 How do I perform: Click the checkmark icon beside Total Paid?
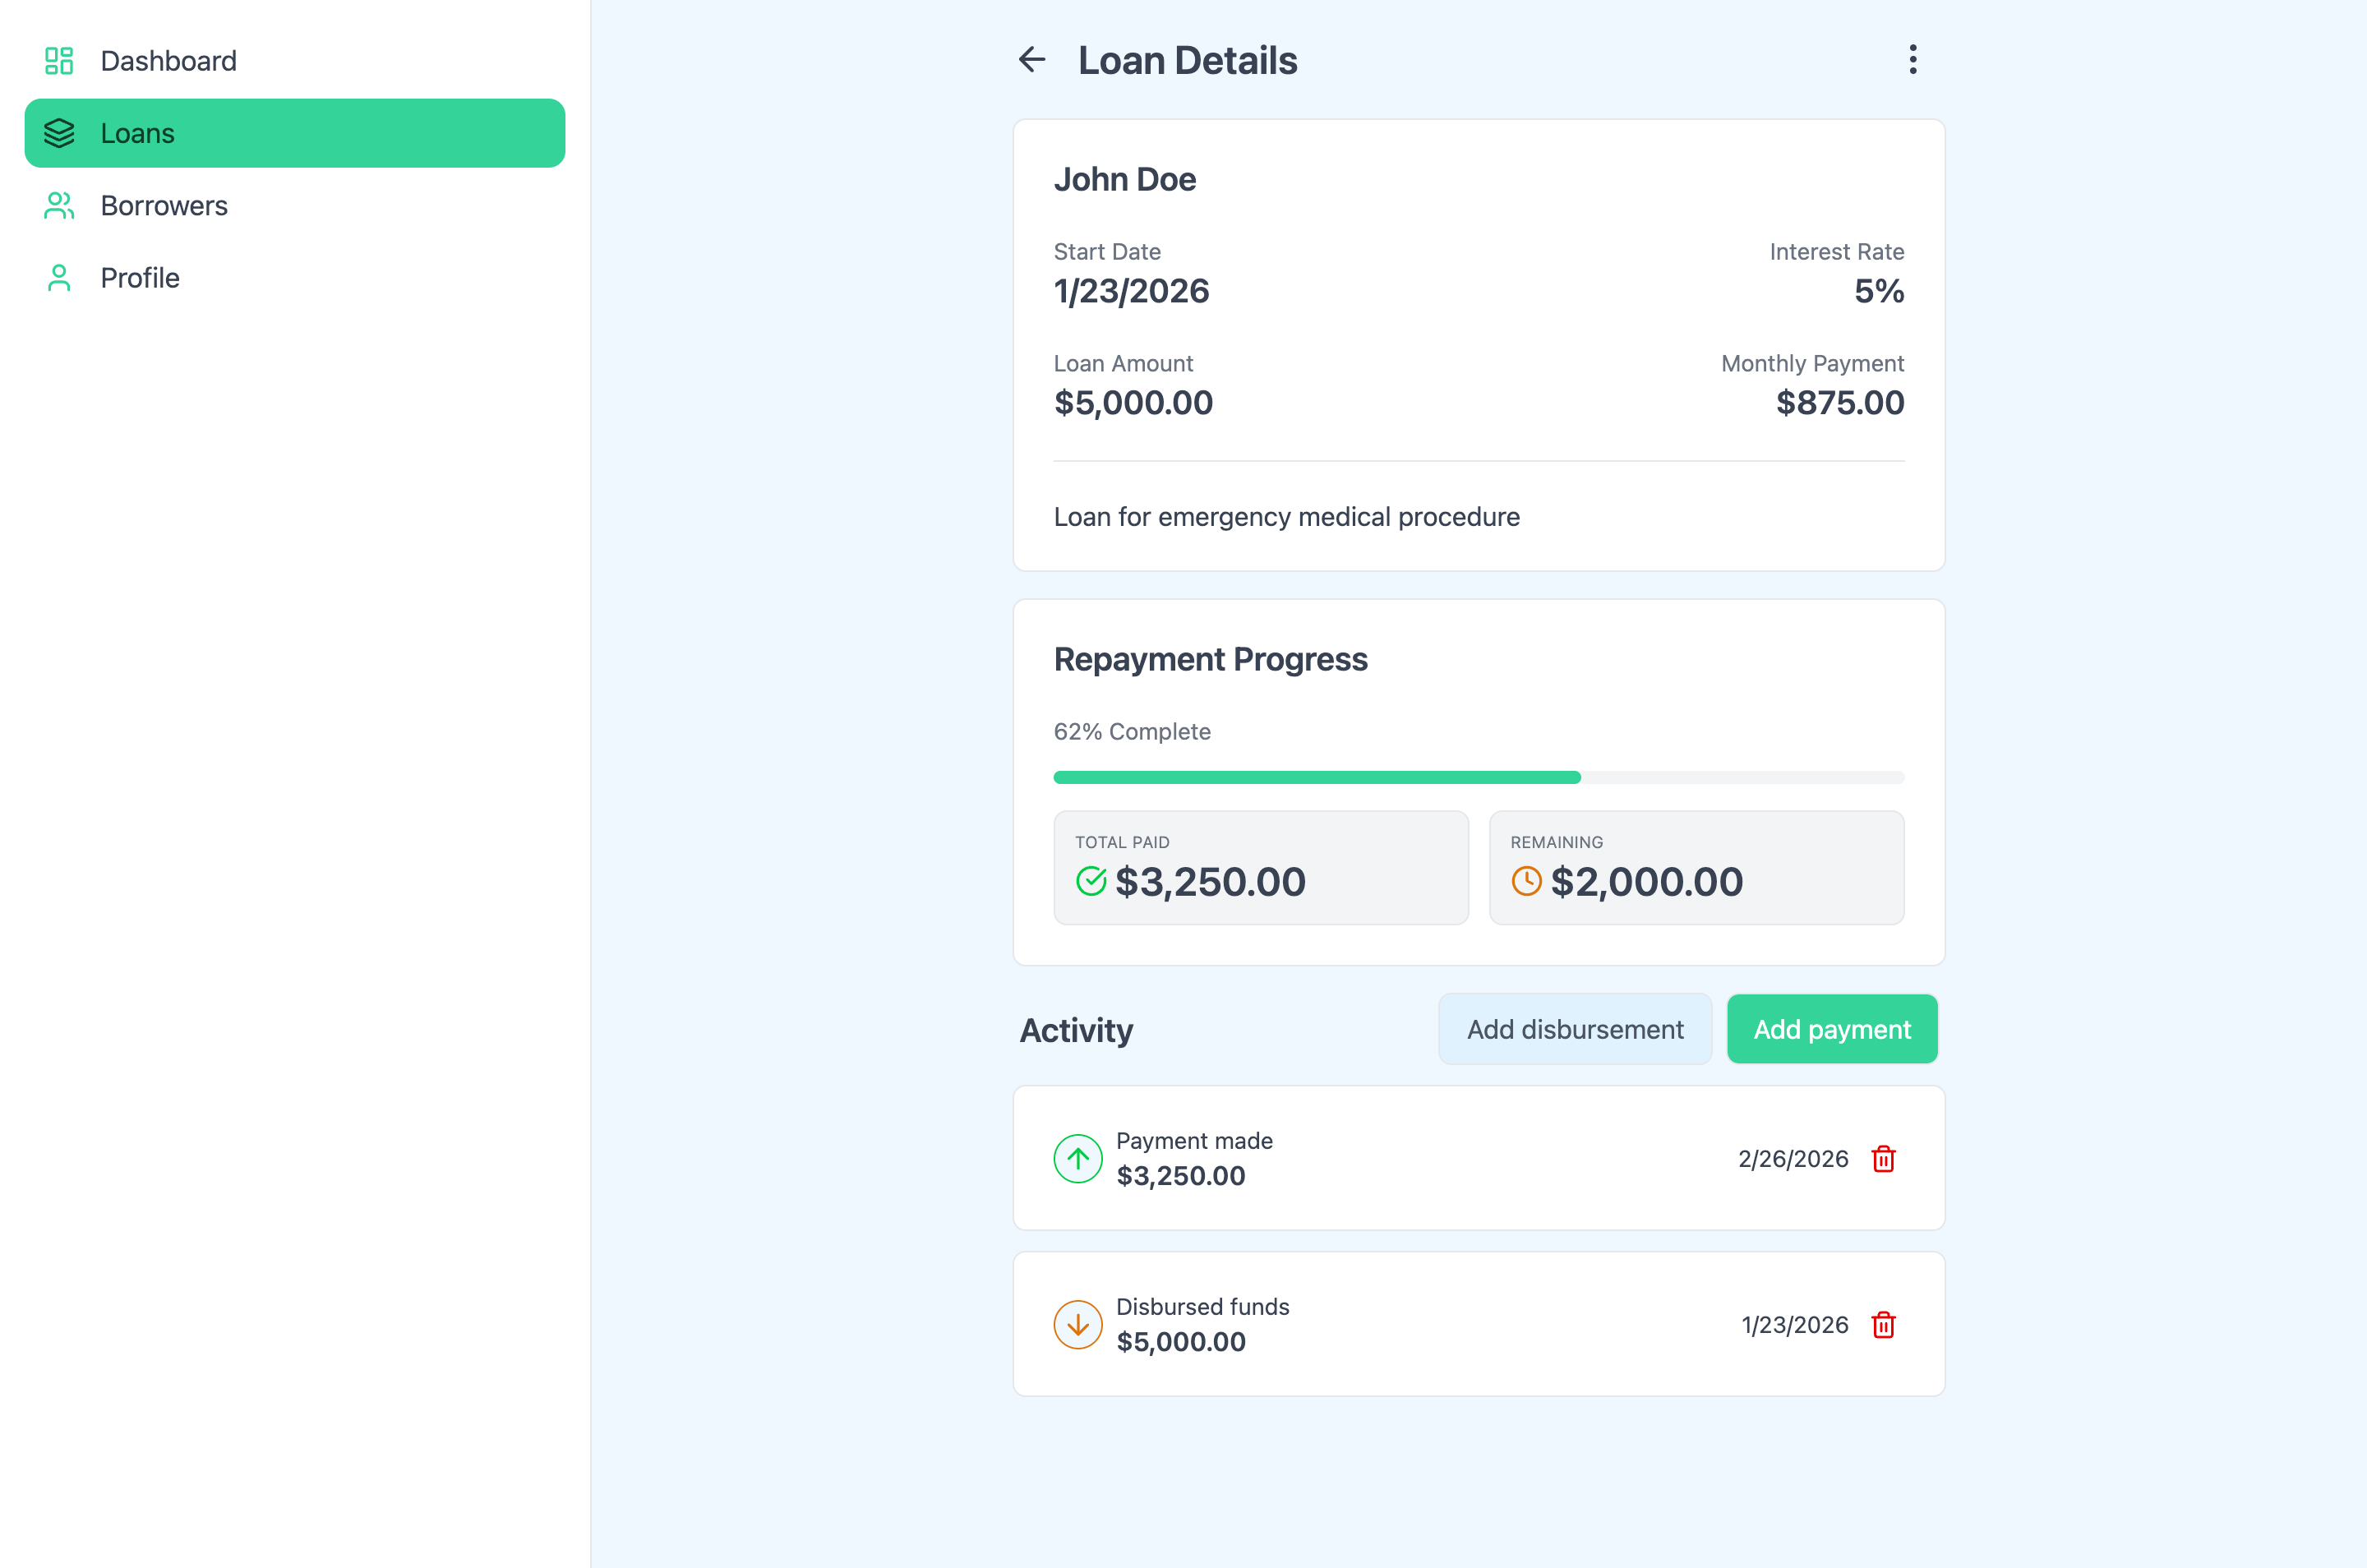point(1091,881)
